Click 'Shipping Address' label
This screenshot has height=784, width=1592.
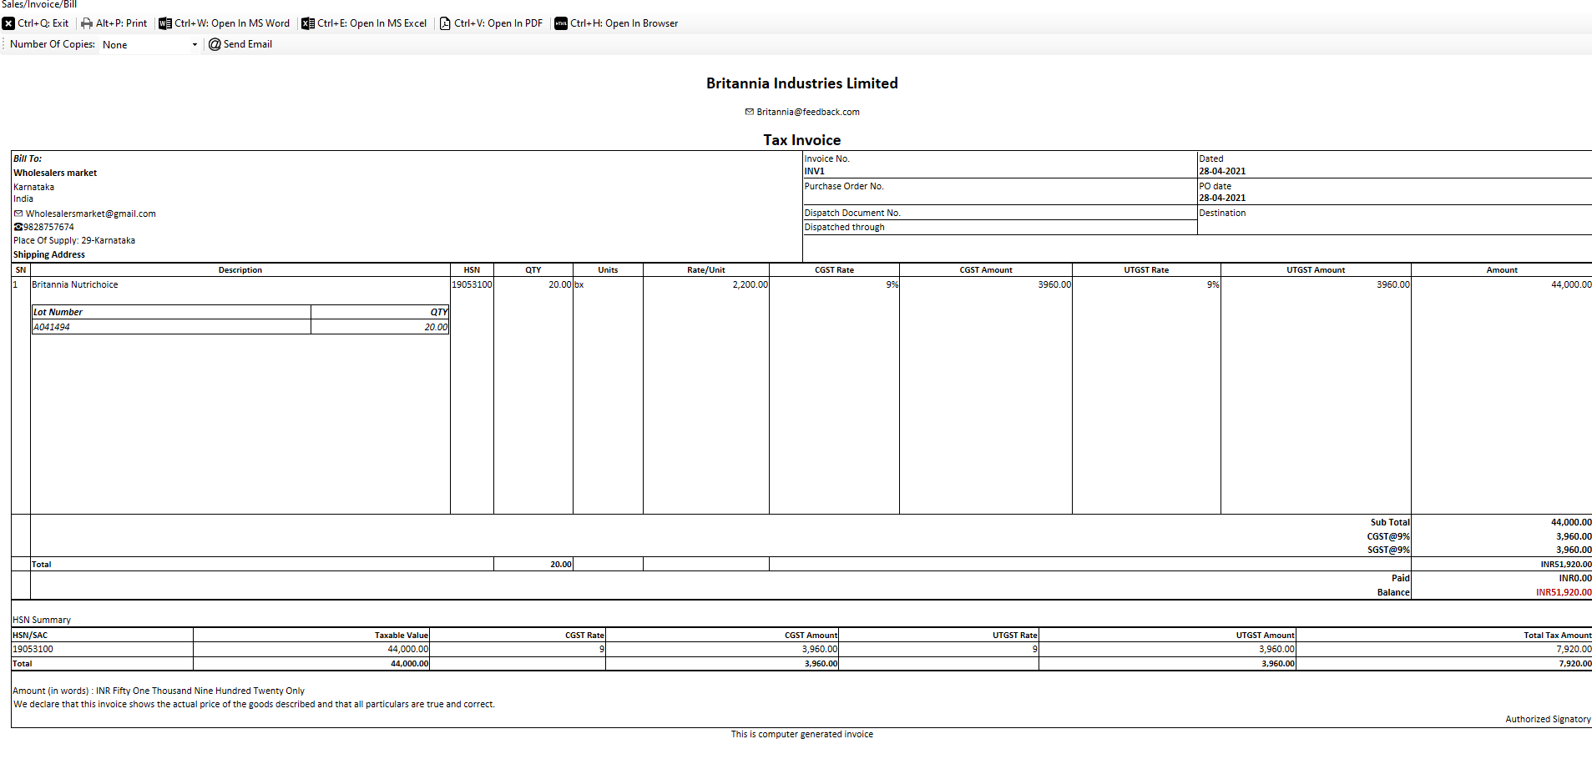pyautogui.click(x=49, y=254)
